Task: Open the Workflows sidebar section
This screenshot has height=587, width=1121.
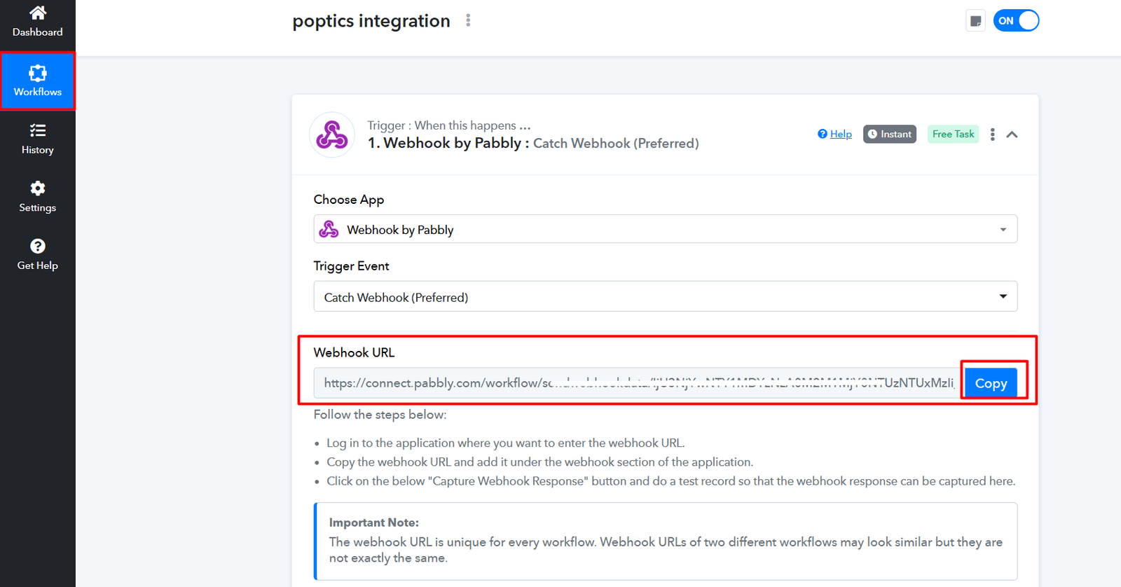Action: click(x=38, y=81)
